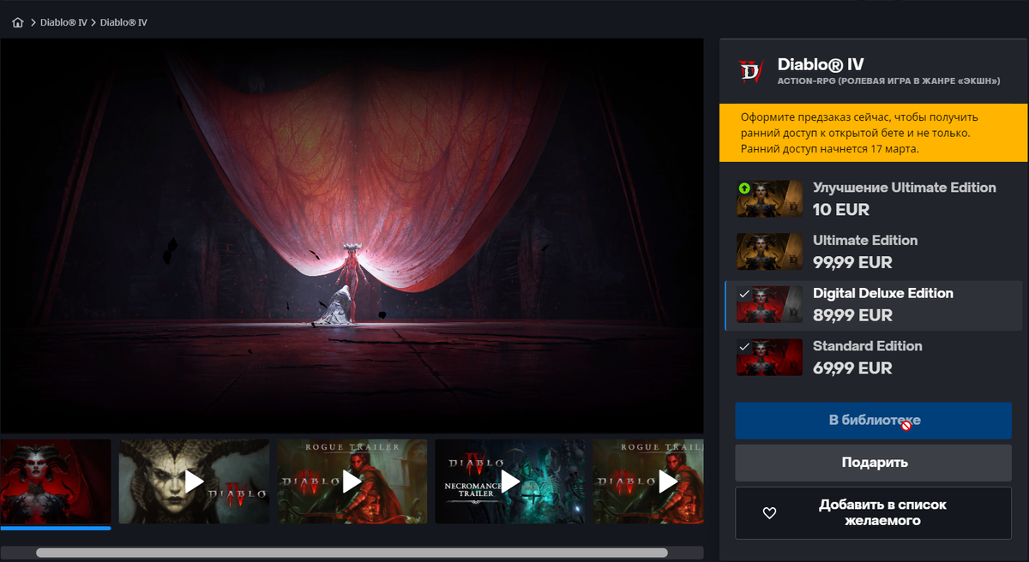Play the Lilith face Diablo trailer thumbnail
The height and width of the screenshot is (562, 1029).
194,481
